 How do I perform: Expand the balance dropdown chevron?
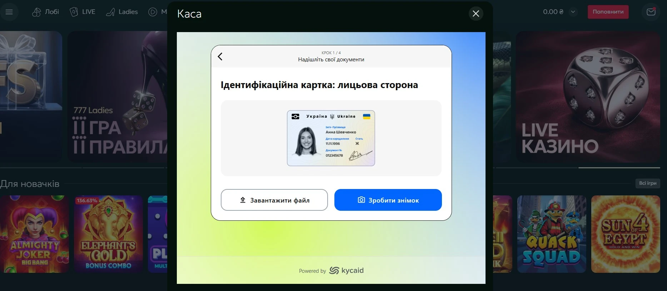(573, 12)
